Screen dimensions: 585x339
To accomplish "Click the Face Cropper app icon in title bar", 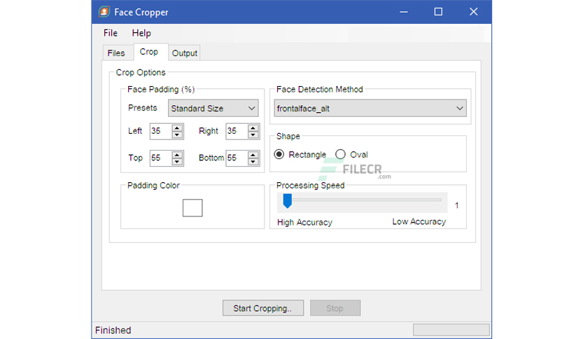I will tap(104, 12).
